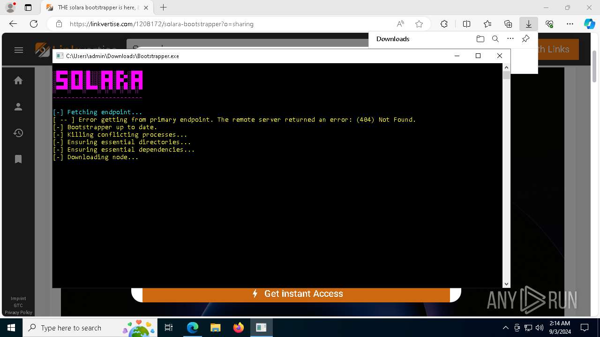Open the Linkvertise history sidebar icon

18,133
